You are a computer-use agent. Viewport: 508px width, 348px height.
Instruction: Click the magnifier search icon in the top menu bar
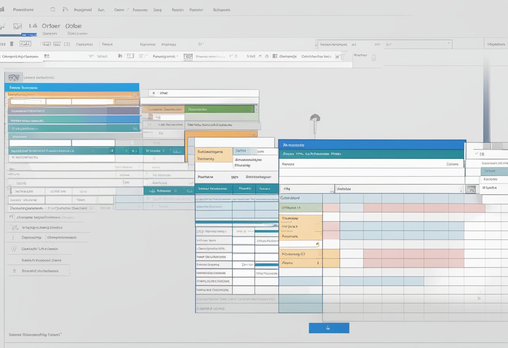click(x=52, y=9)
